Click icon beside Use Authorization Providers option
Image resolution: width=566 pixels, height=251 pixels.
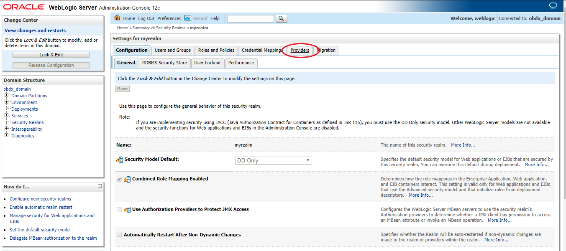point(127,210)
